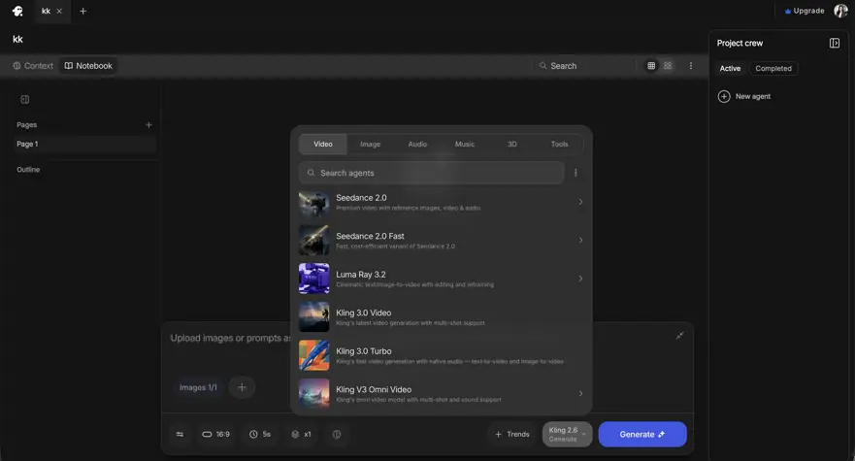Open the Outline section
Viewport: 855px width, 461px height.
click(x=28, y=170)
